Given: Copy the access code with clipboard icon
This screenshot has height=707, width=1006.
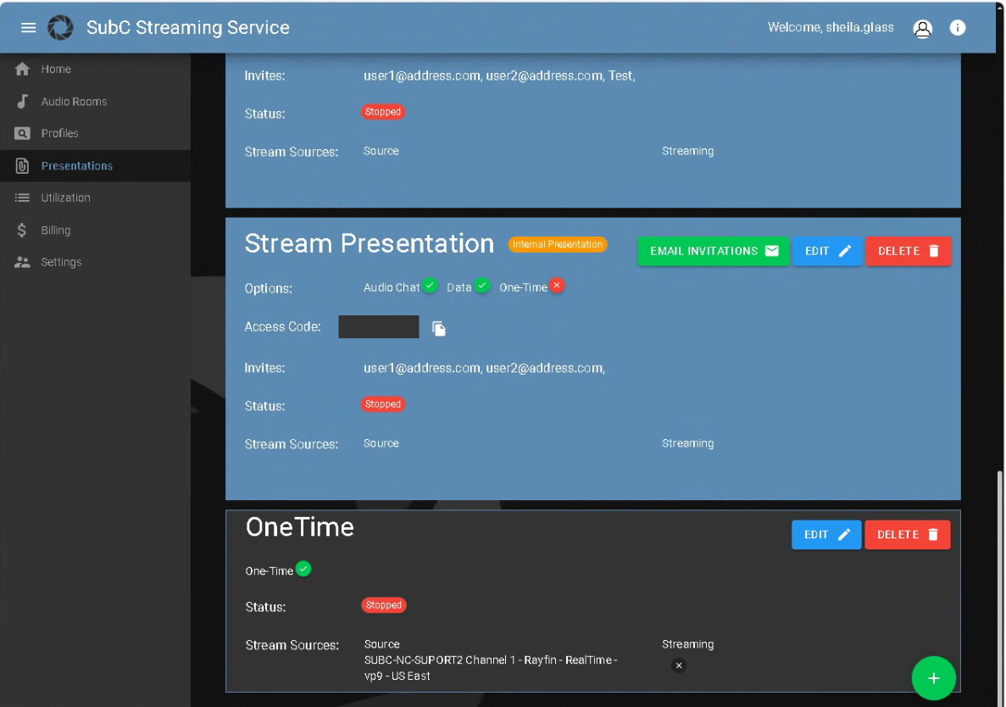Looking at the screenshot, I should (439, 329).
